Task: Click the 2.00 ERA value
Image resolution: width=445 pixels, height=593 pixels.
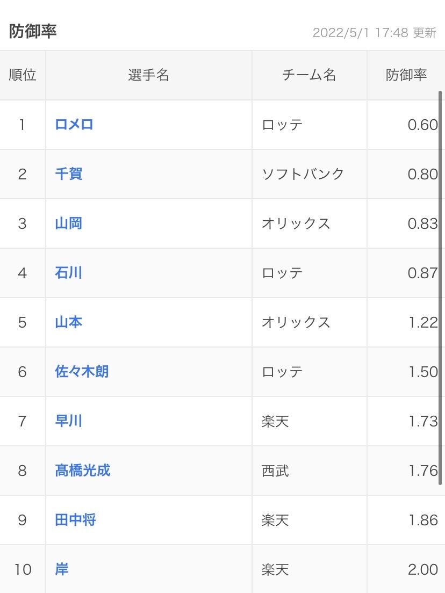Action: (x=422, y=569)
